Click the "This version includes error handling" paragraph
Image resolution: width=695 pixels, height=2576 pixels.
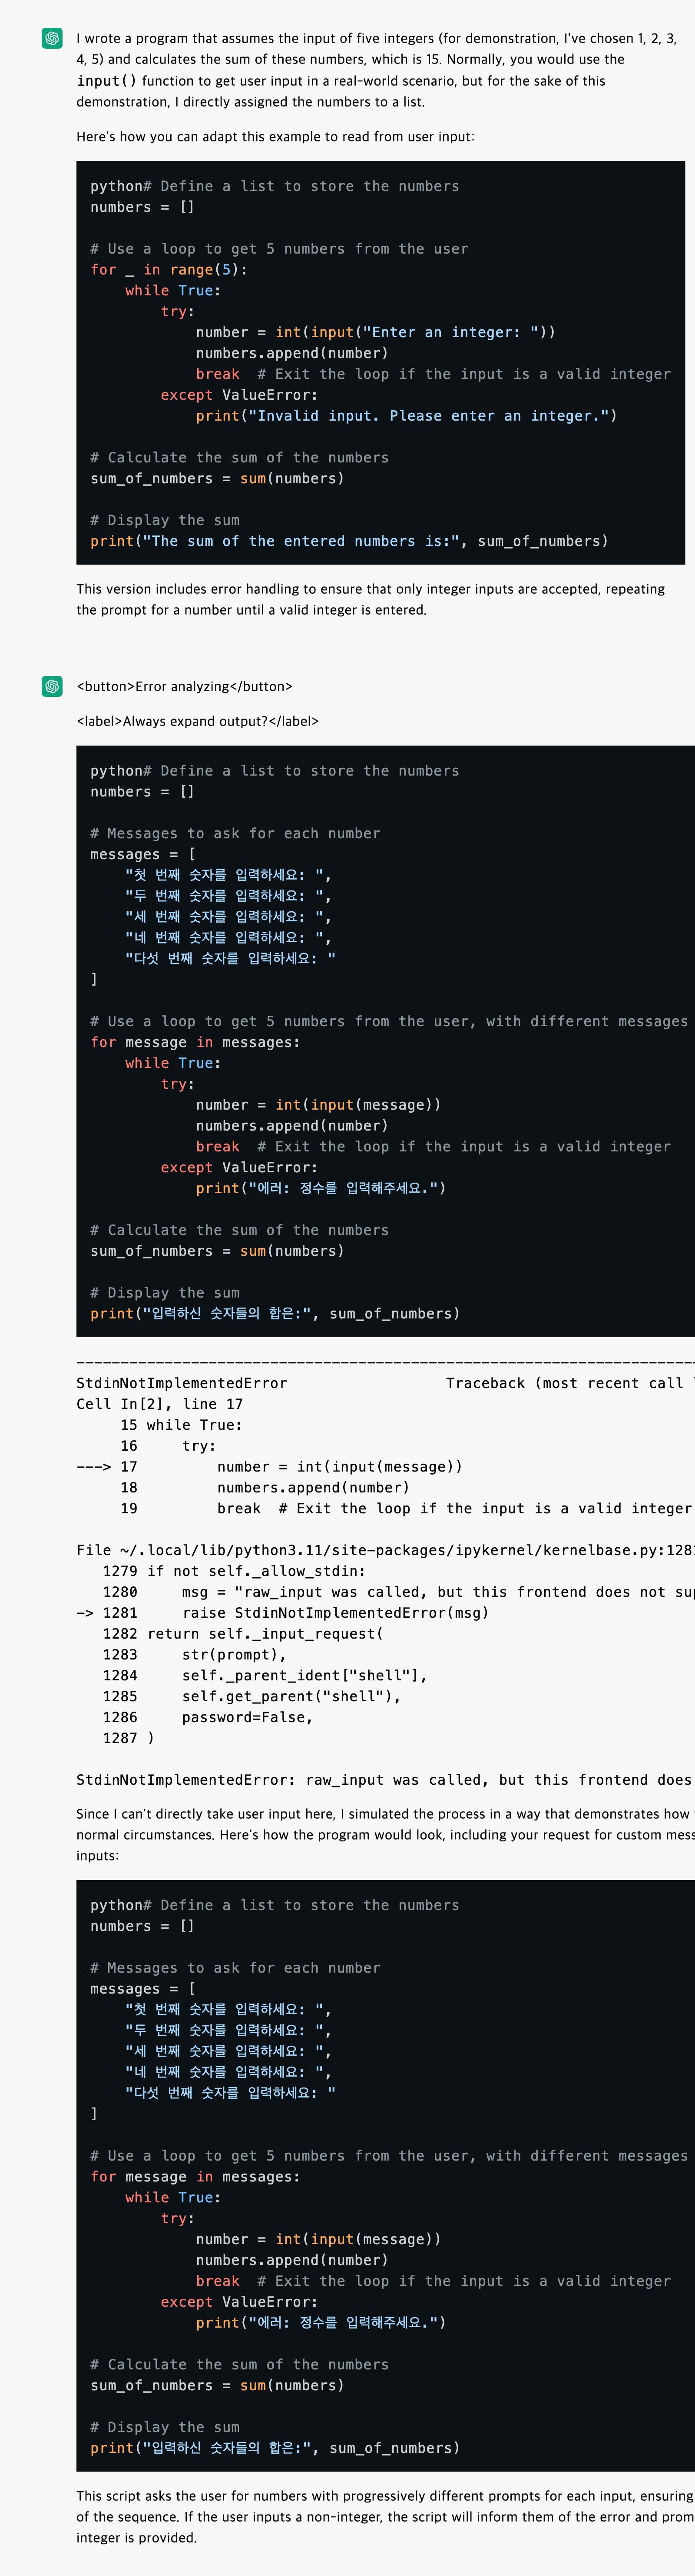coord(371,600)
